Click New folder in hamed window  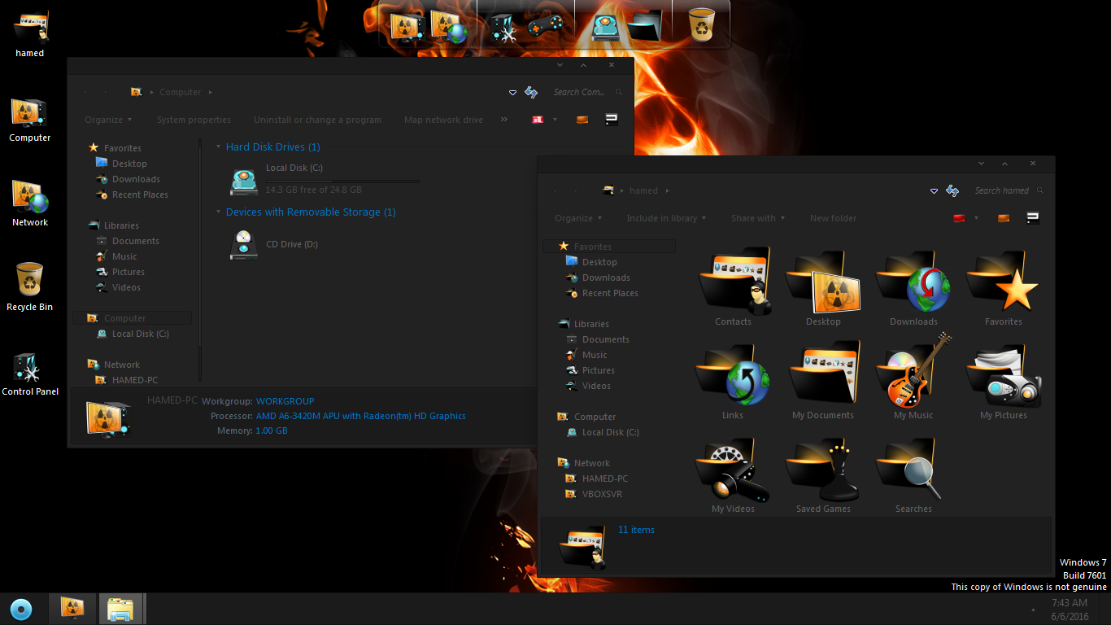coord(833,218)
